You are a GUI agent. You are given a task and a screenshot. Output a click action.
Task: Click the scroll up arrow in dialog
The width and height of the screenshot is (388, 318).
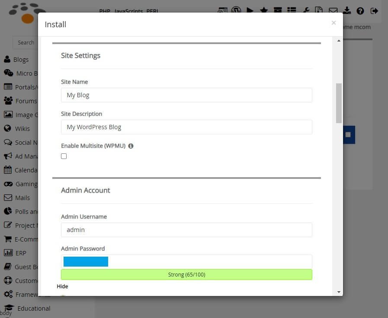(339, 41)
